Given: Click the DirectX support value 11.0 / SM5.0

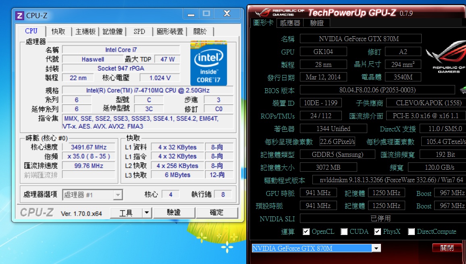Looking at the screenshot, I should pos(443,129).
